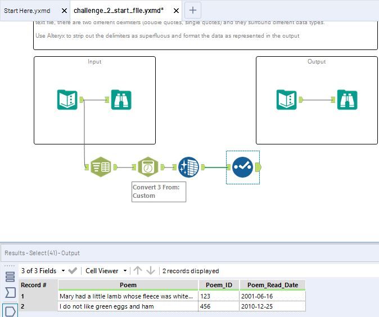Screen dimensions: 379x317
Task: Click output anchor of Text To Columns tool
Action: click(x=115, y=167)
